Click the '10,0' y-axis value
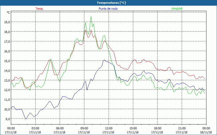Screen dimensions: 217x135 click(x=7, y=109)
